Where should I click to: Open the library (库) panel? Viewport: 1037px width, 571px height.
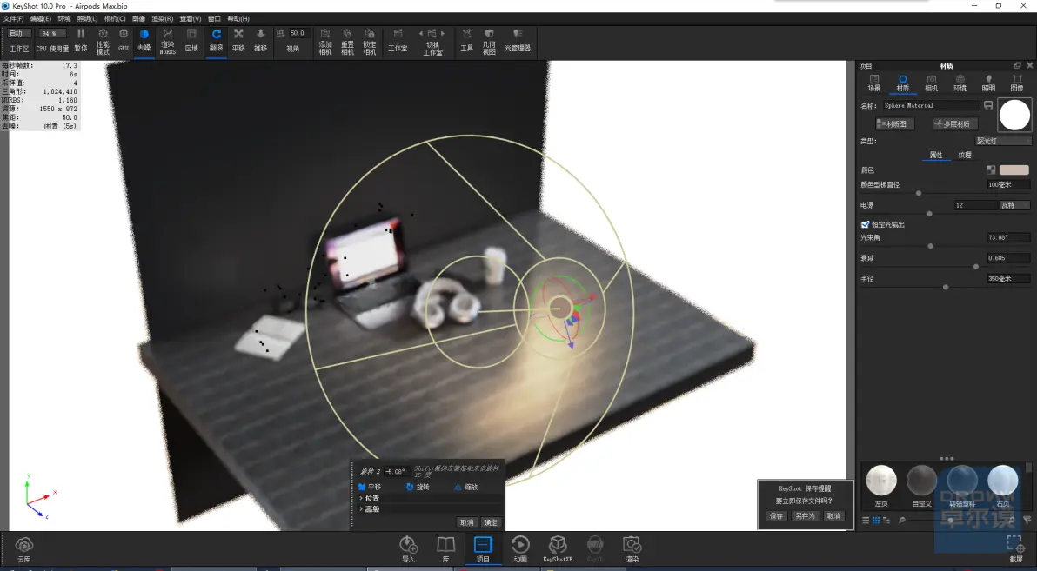pyautogui.click(x=445, y=548)
